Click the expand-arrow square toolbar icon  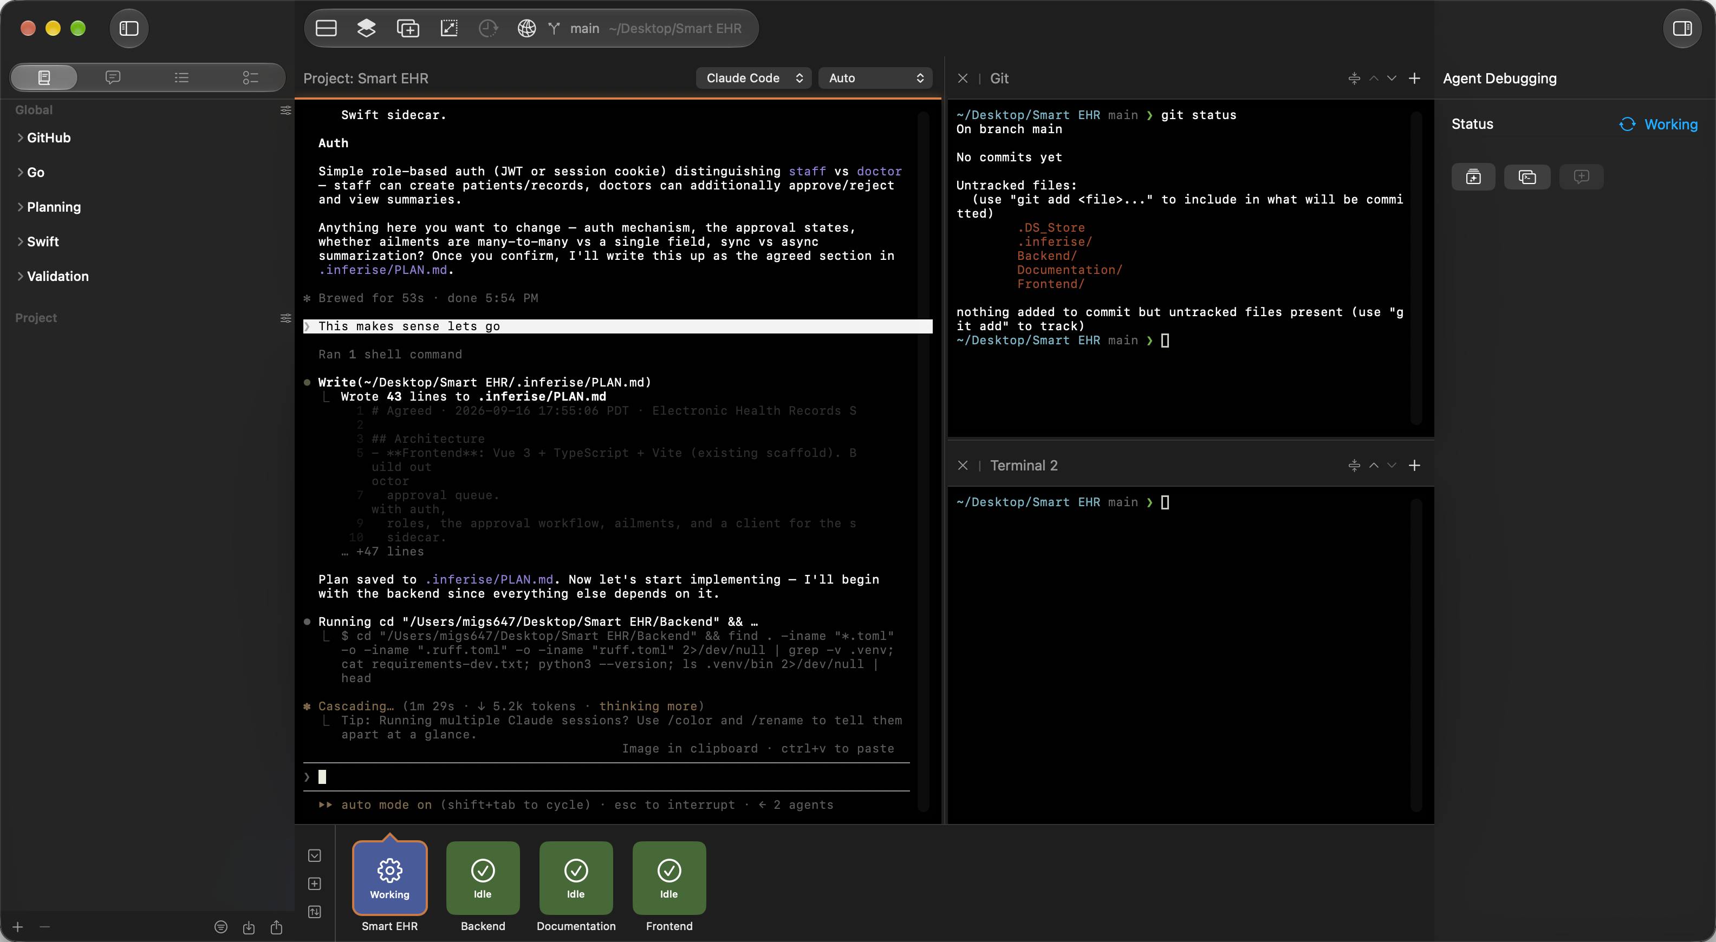click(x=449, y=29)
